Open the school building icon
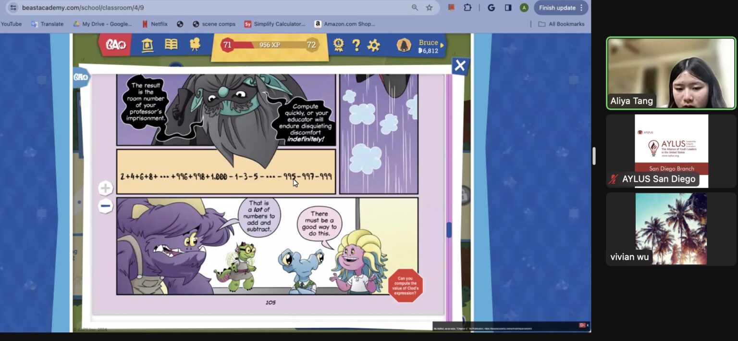Screen dimensions: 738x341 tap(148, 45)
